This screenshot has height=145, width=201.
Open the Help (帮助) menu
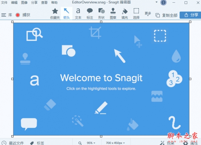coord(54,2)
